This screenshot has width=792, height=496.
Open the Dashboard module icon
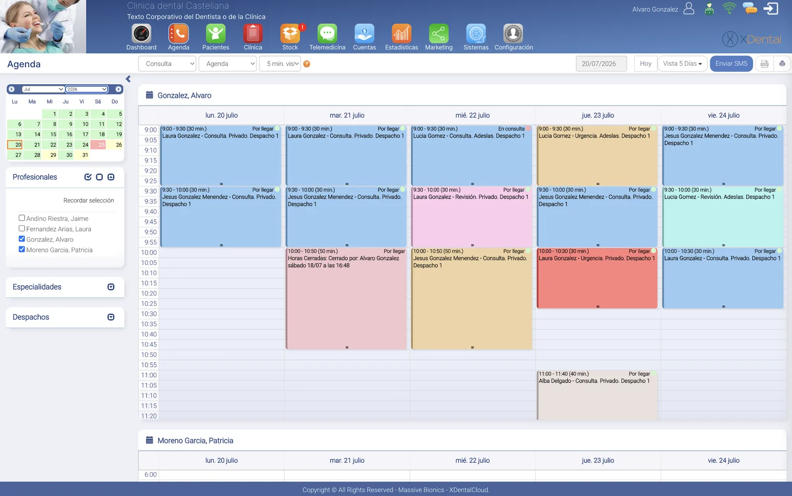[x=141, y=34]
